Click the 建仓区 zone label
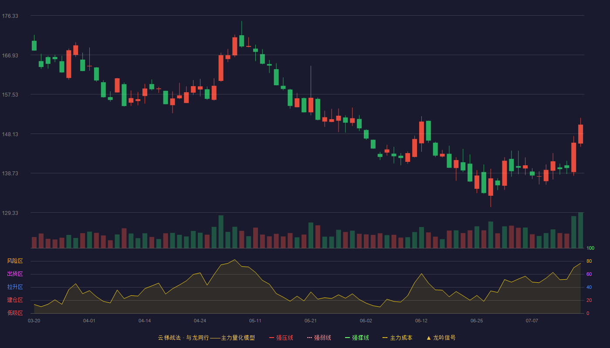Viewport: 610px width, 348px height. [15, 300]
